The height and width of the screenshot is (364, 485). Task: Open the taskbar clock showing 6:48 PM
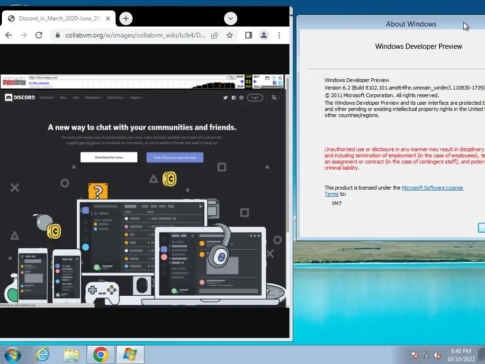click(x=461, y=355)
